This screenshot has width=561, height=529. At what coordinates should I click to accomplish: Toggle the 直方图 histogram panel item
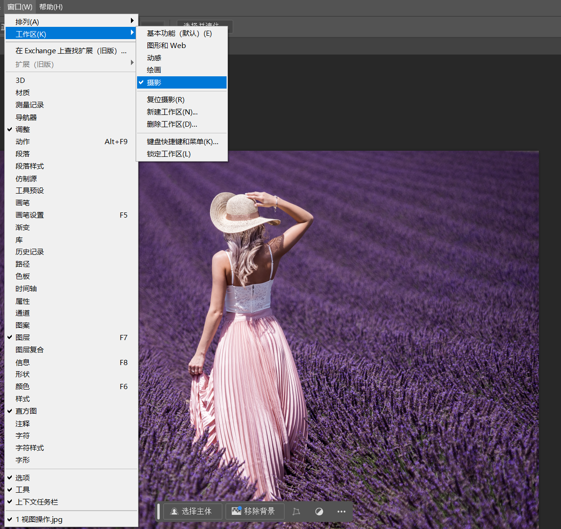click(x=26, y=411)
